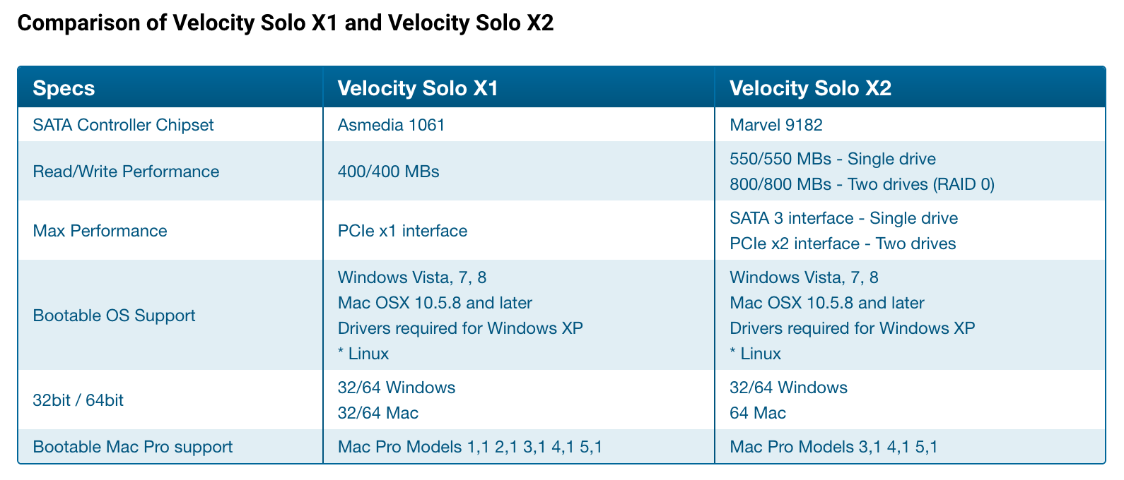Screen dimensions: 1124x480
Task: Click the 550/550 MBs Single drive text
Action: (x=832, y=159)
